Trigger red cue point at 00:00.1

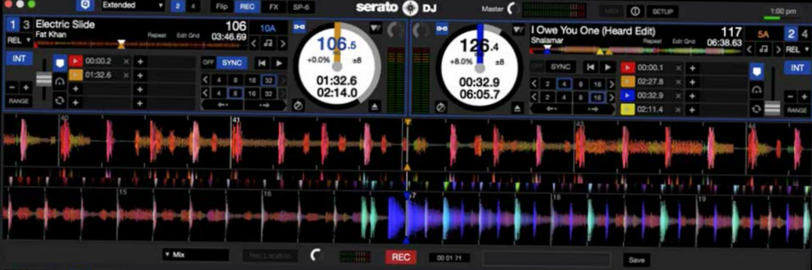pyautogui.click(x=628, y=67)
